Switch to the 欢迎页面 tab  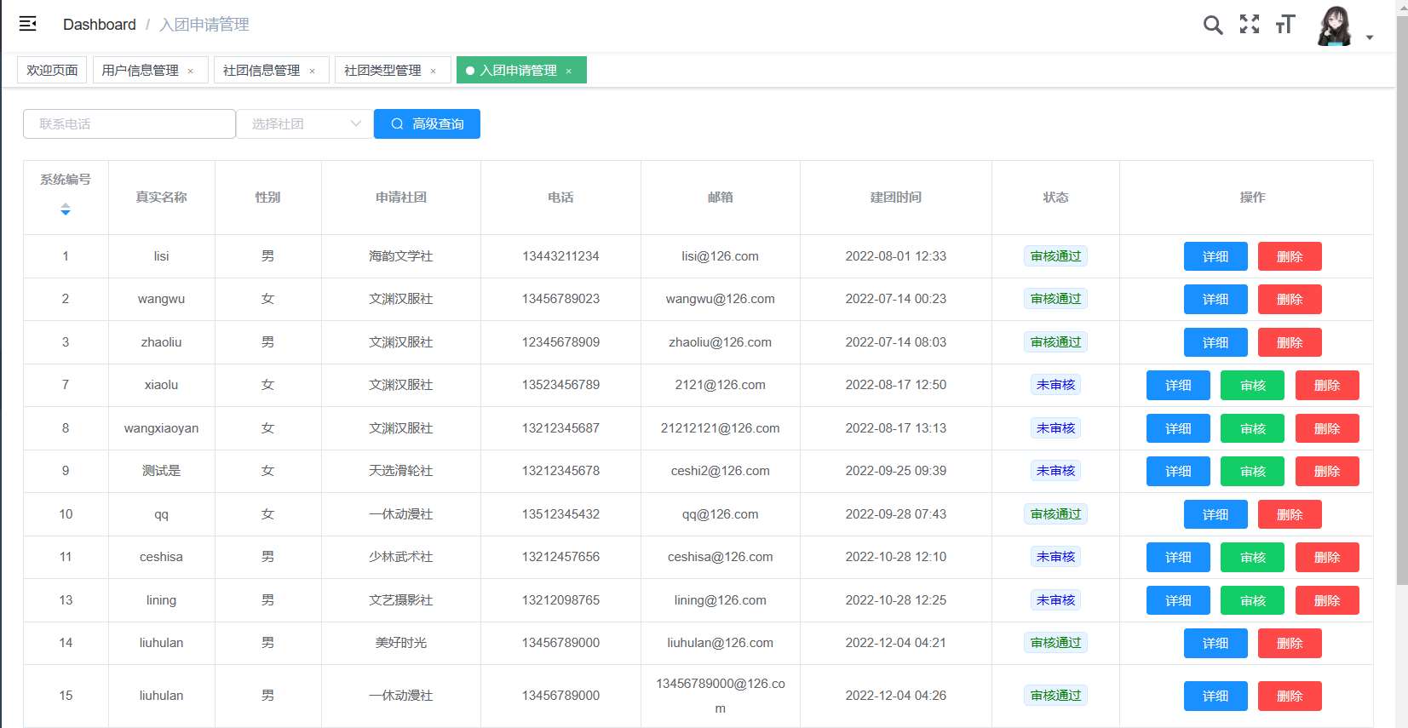coord(52,71)
